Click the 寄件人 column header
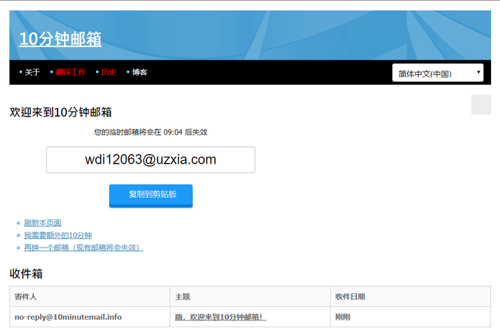The width and height of the screenshot is (500, 335). [x=90, y=296]
